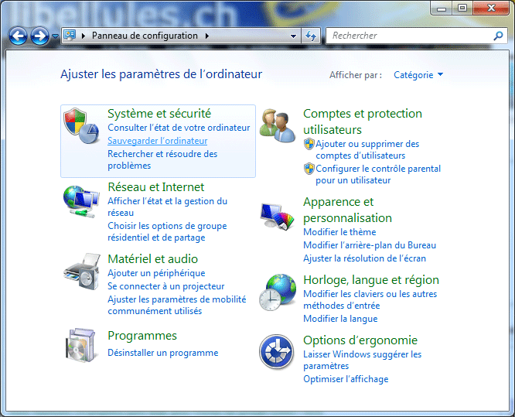Close the Control Panel window

coord(491,8)
